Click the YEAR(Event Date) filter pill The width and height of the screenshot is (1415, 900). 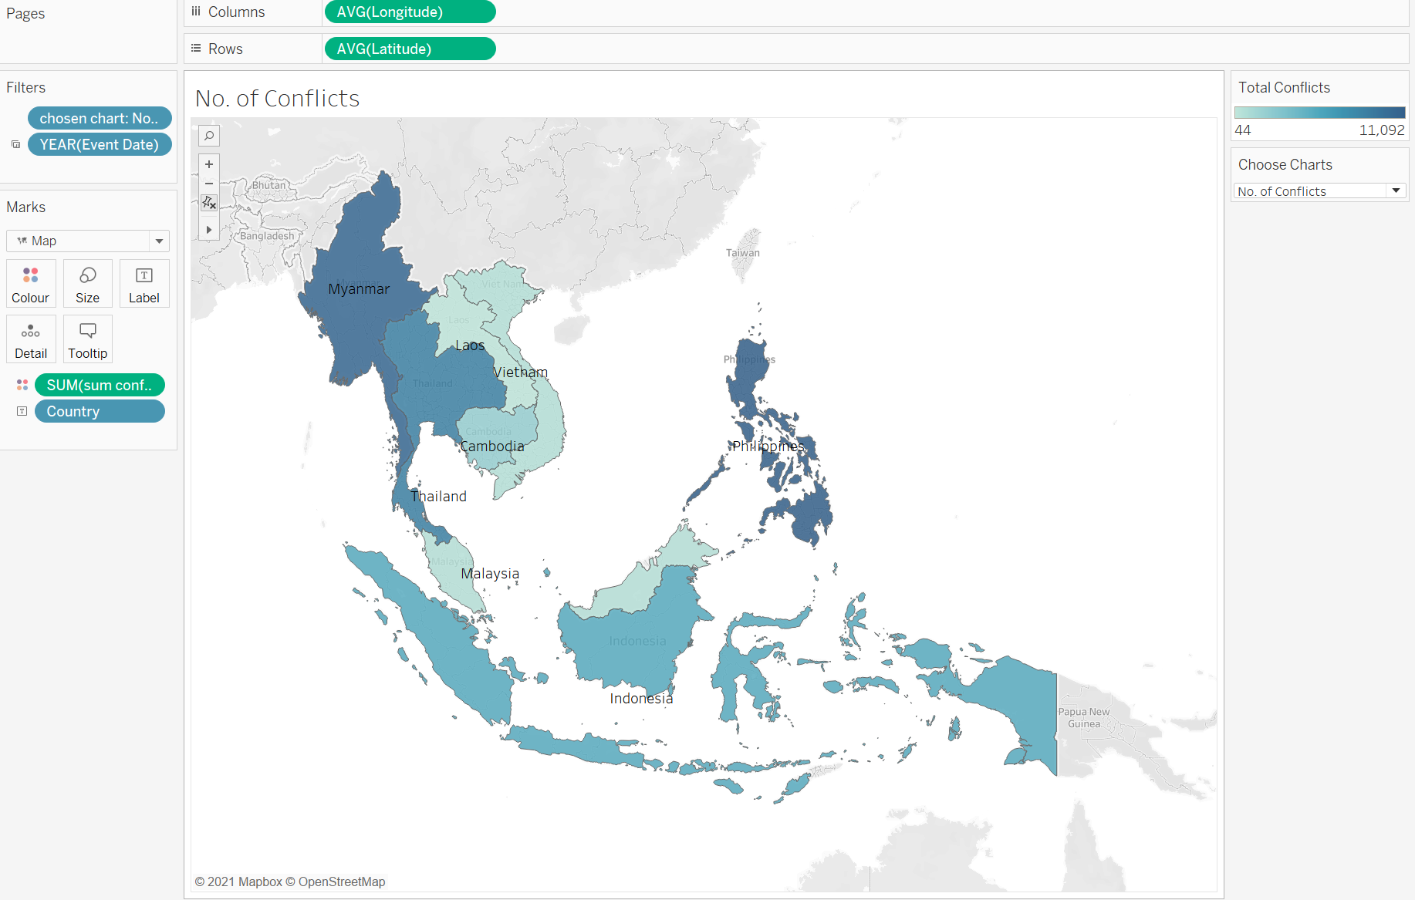click(x=100, y=145)
